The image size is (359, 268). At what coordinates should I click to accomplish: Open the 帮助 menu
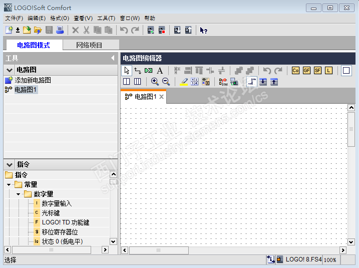pos(150,18)
